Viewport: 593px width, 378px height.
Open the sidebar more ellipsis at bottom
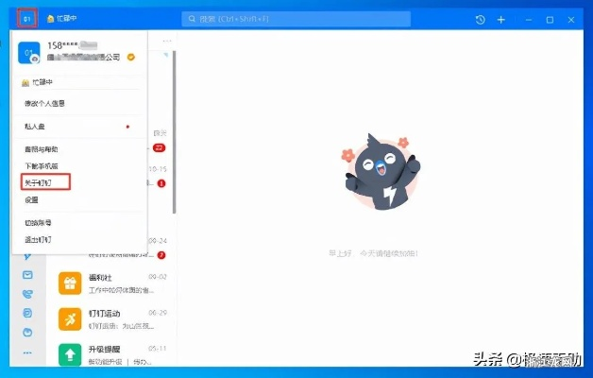(27, 352)
